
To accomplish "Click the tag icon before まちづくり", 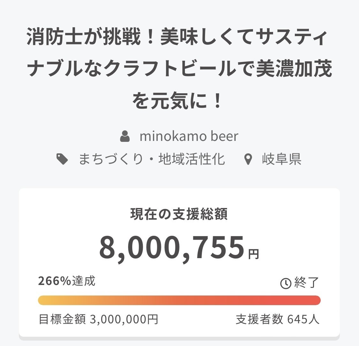I will click(62, 159).
